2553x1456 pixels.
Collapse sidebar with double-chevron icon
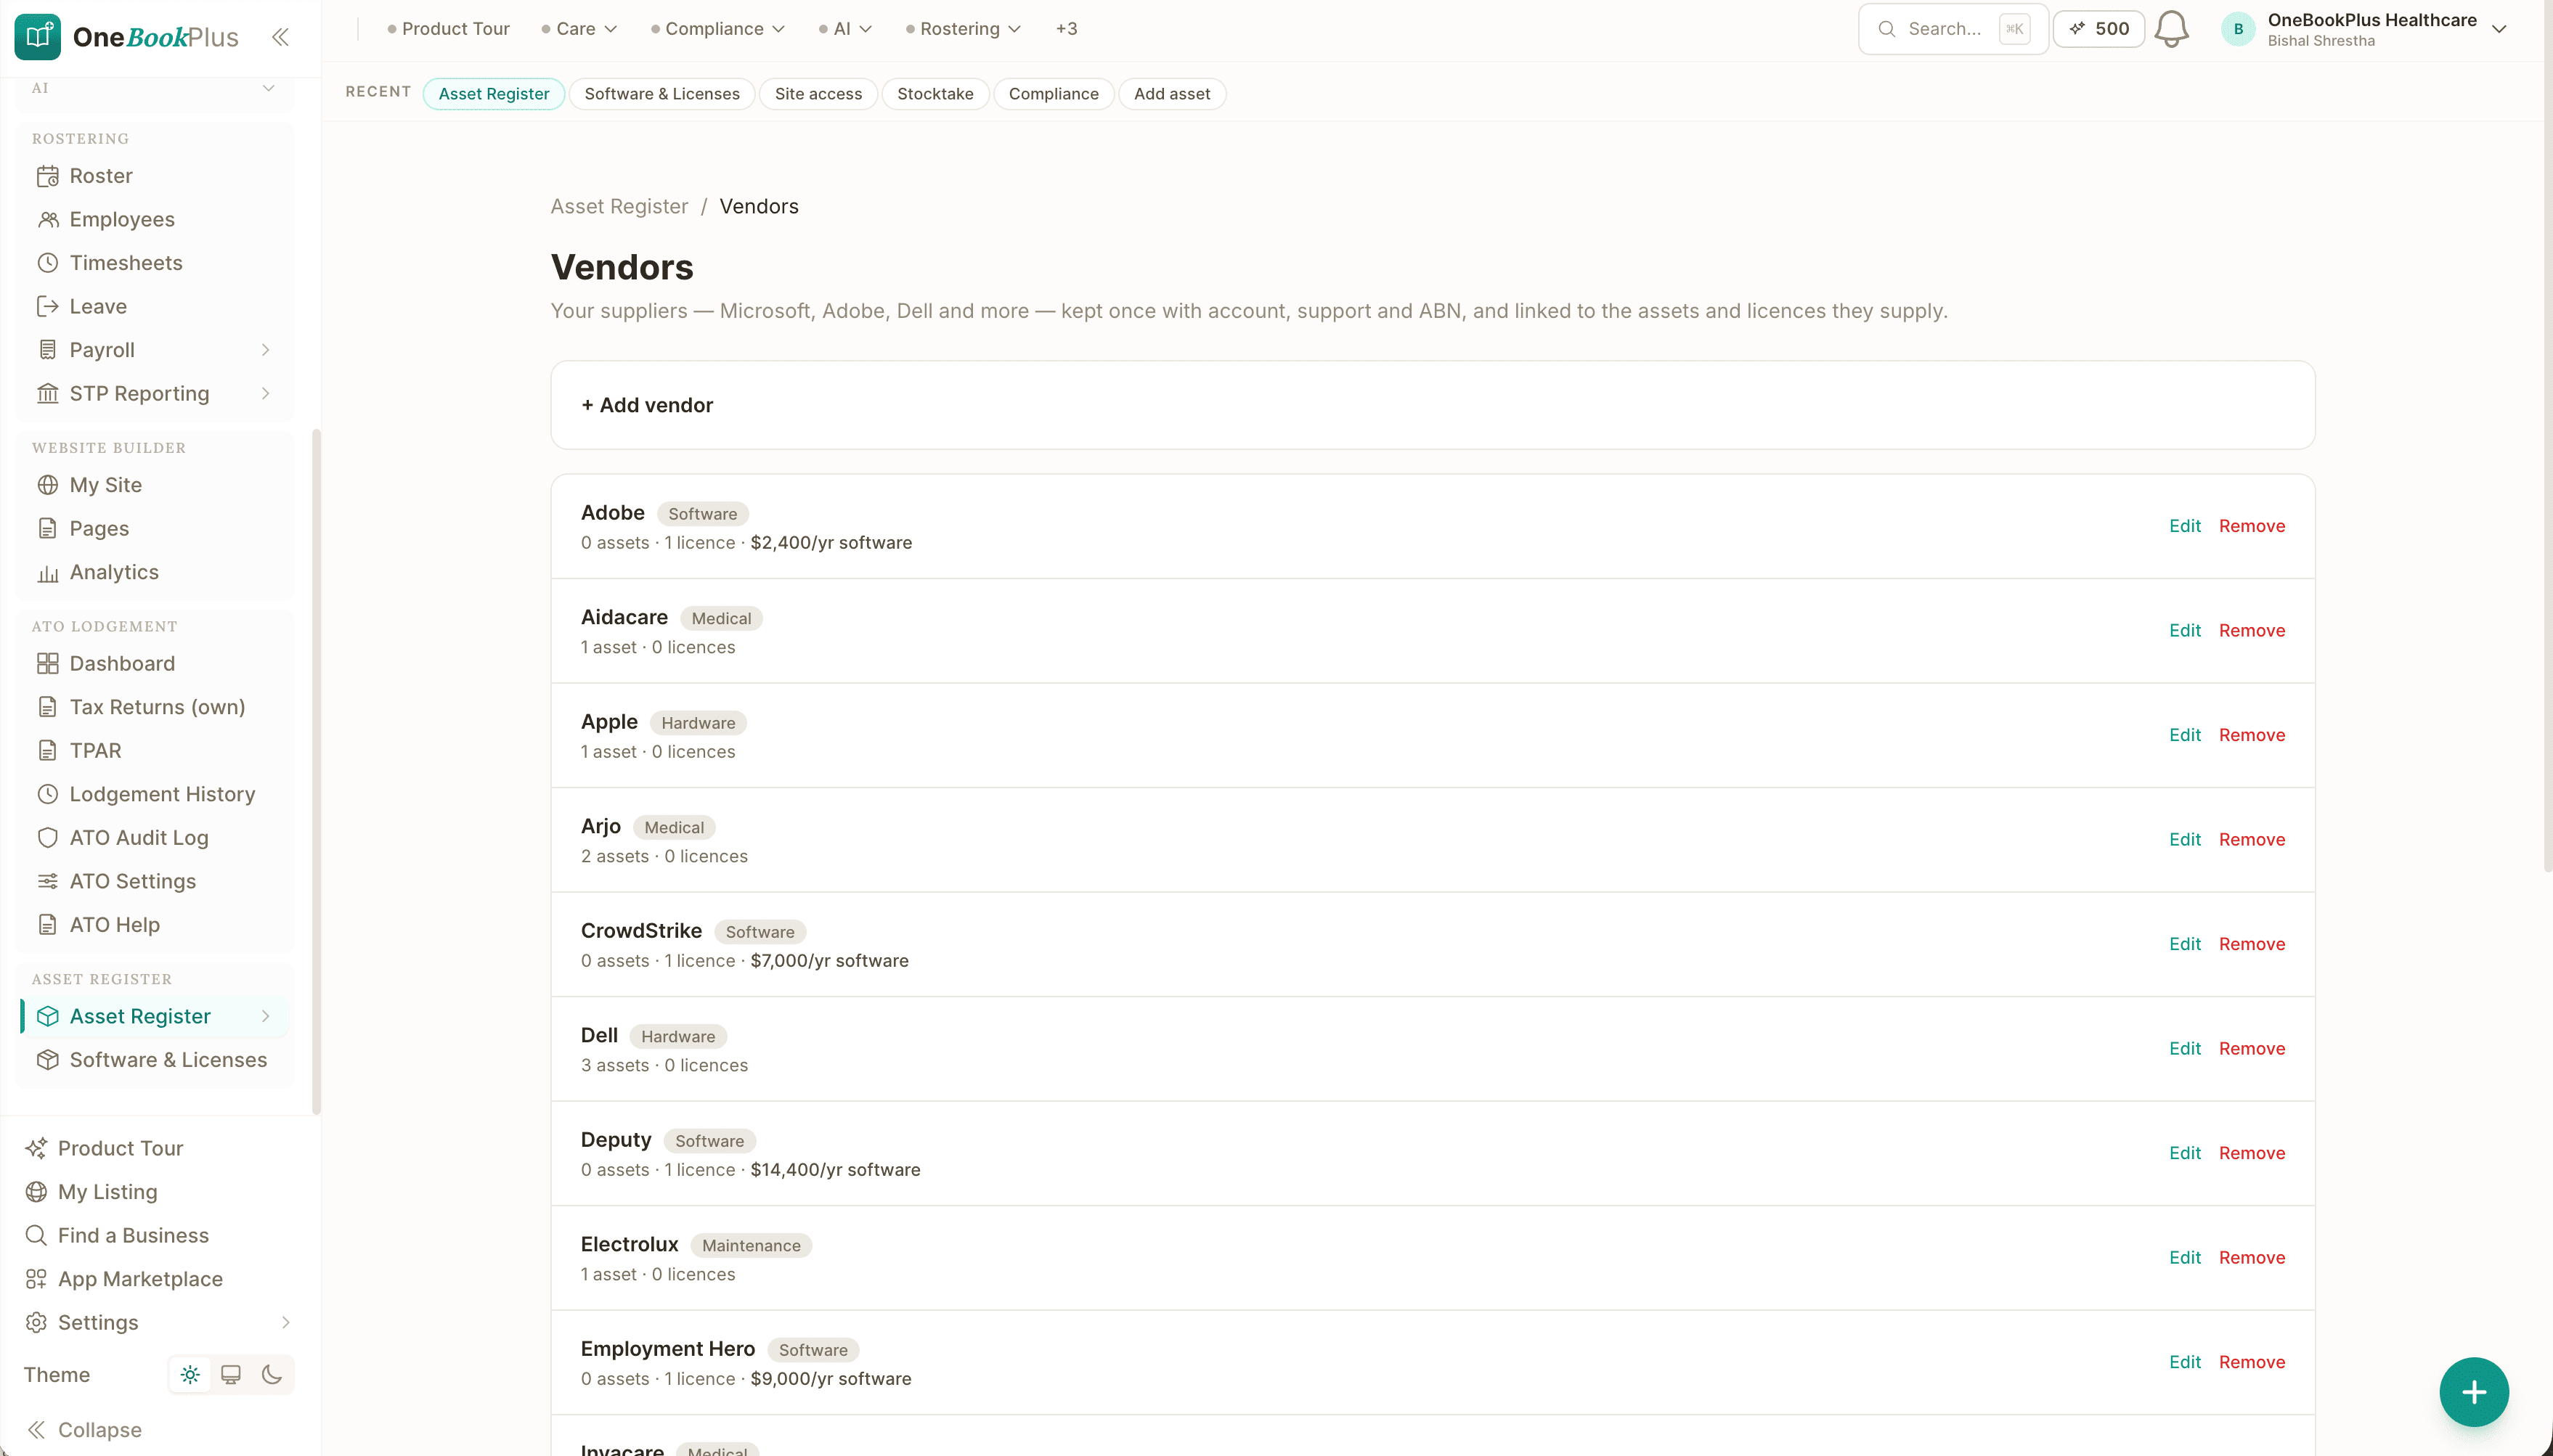pos(280,37)
